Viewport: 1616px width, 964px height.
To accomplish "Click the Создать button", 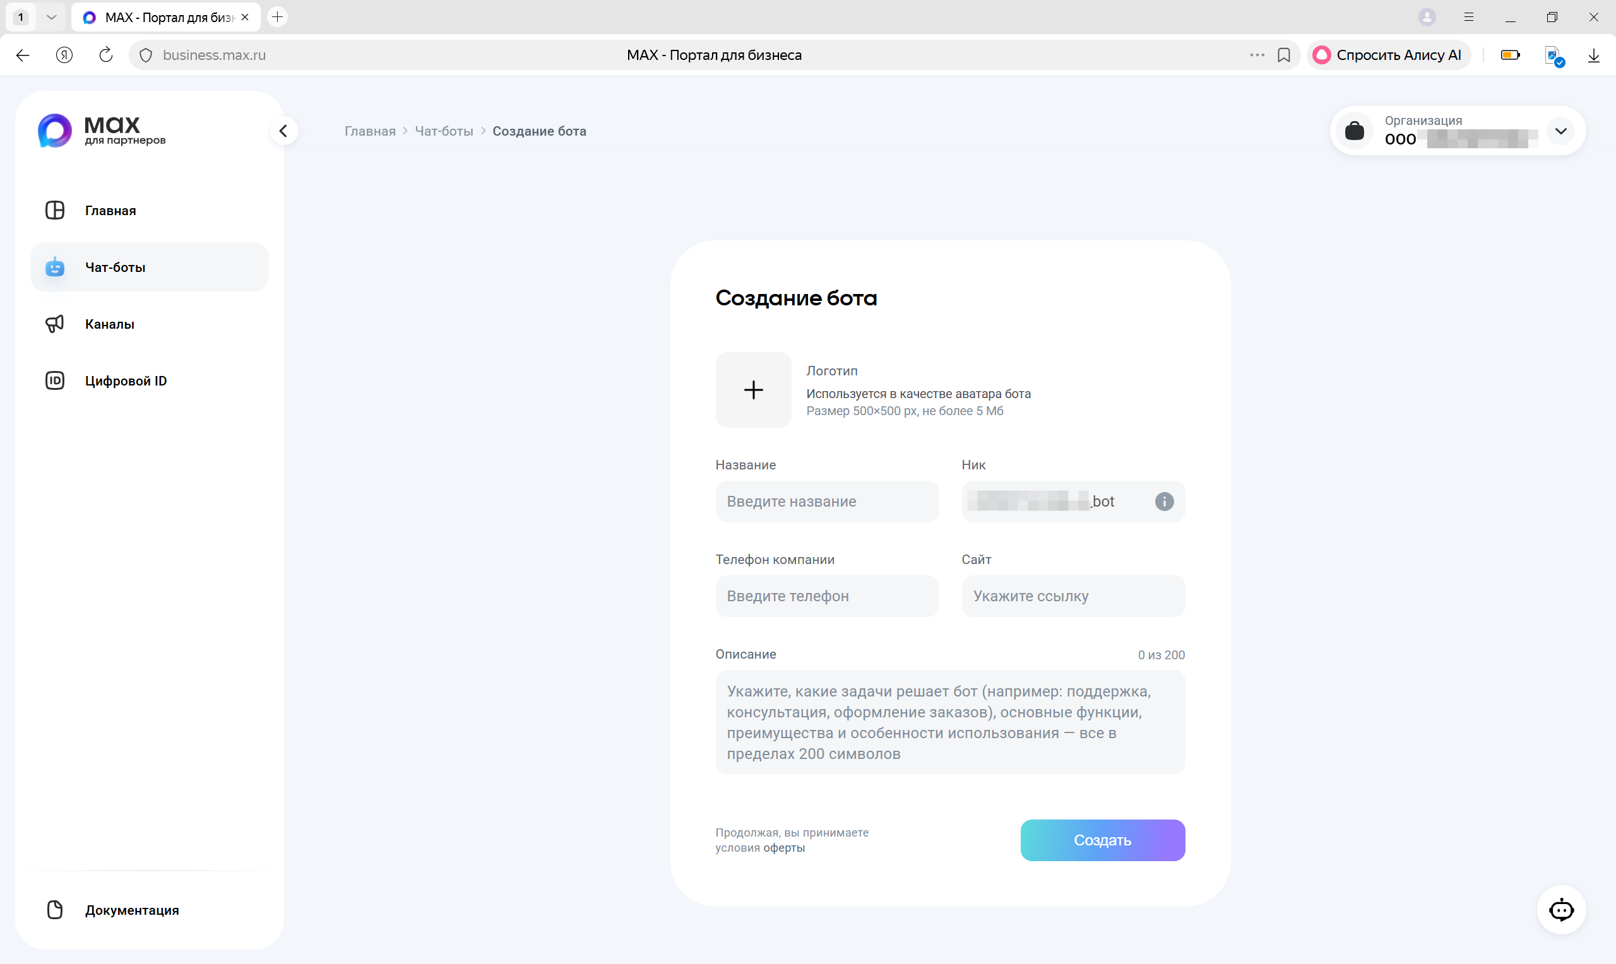I will click(x=1102, y=840).
